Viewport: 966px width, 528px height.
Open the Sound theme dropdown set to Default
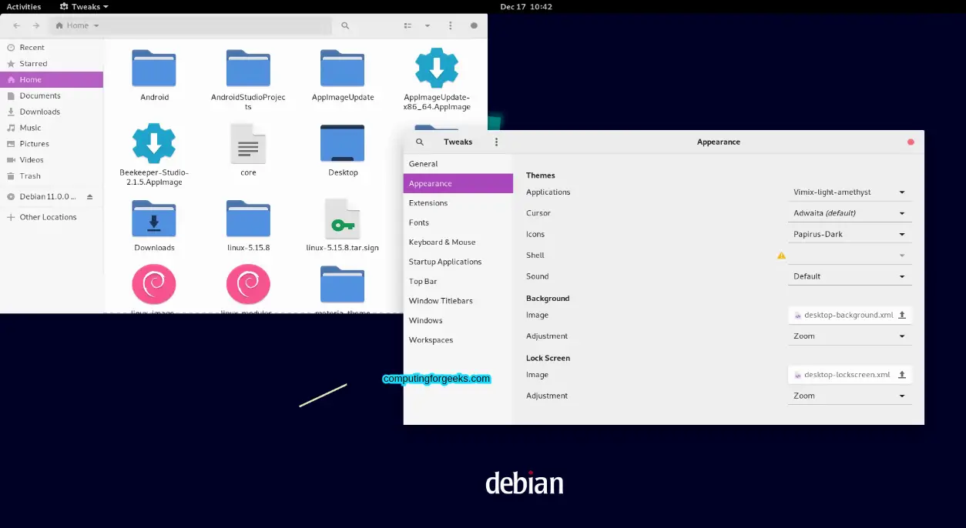click(850, 276)
